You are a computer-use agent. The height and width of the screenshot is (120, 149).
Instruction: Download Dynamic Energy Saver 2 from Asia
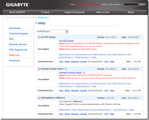pyautogui.click(x=61, y=90)
